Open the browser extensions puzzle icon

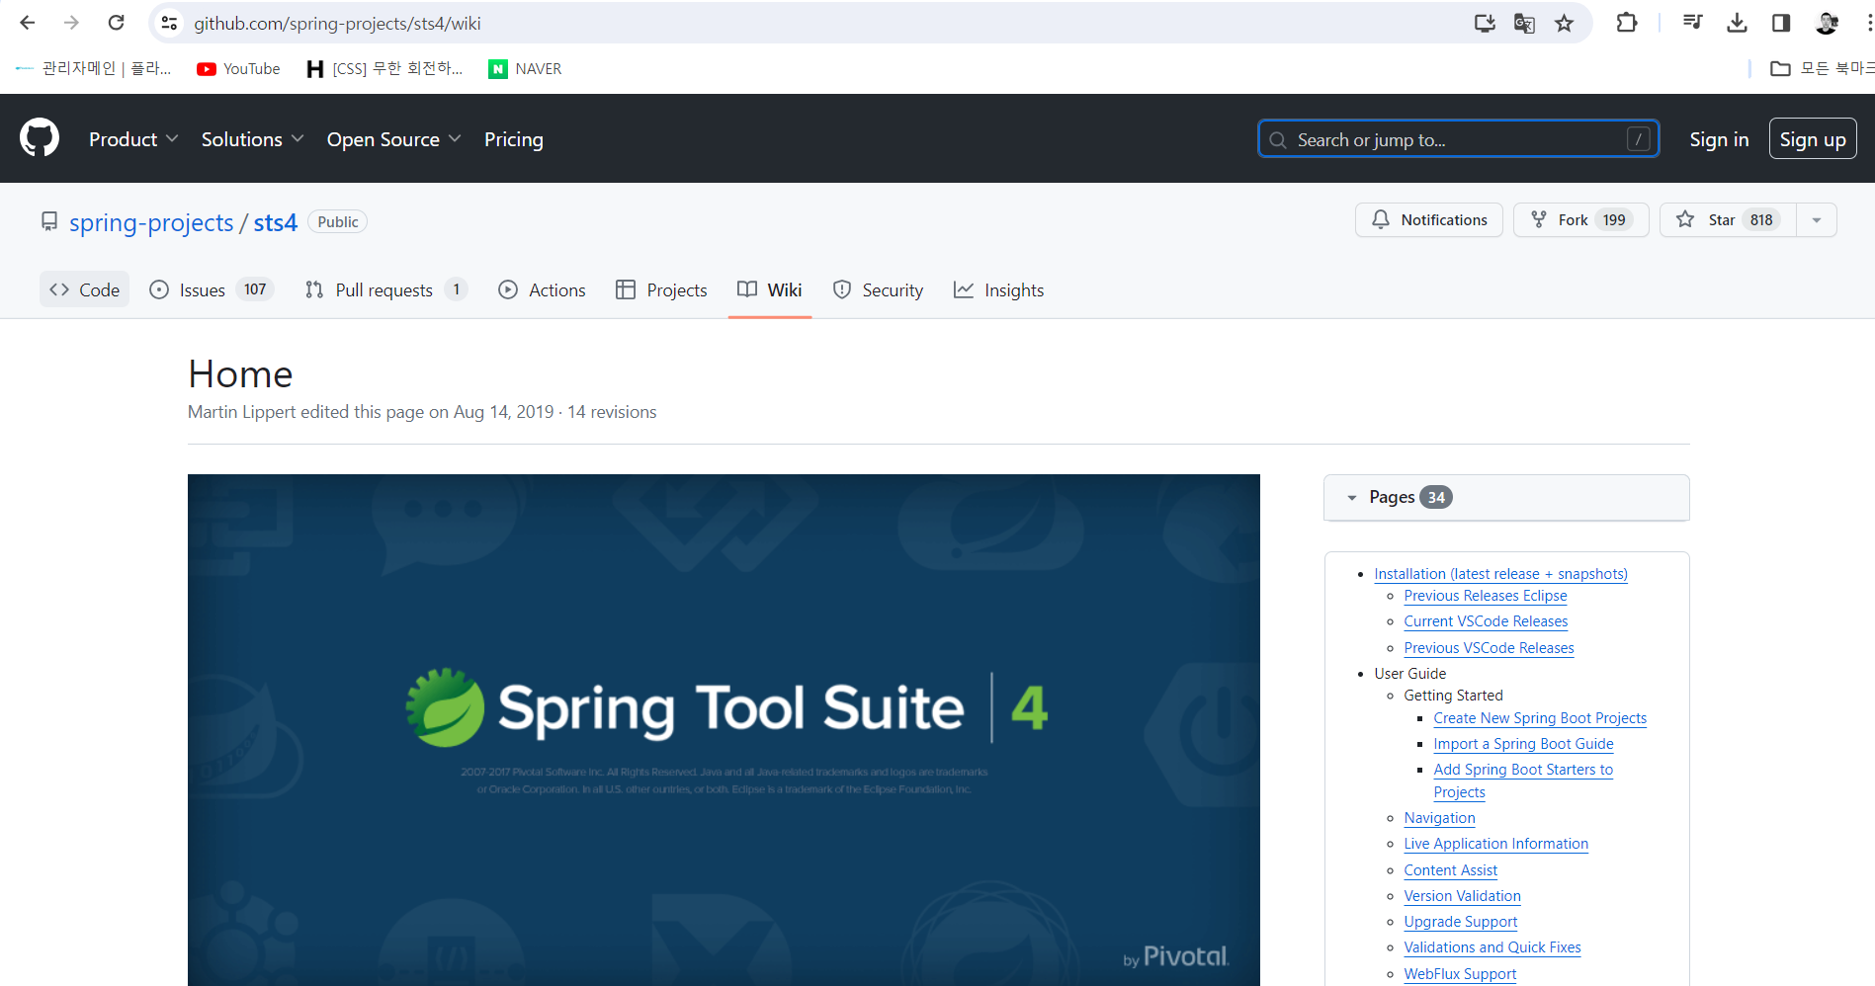[1626, 22]
